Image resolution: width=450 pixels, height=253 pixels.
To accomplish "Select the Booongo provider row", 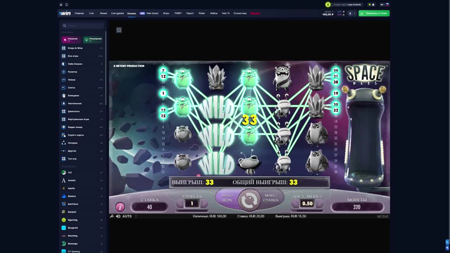I will click(x=83, y=244).
